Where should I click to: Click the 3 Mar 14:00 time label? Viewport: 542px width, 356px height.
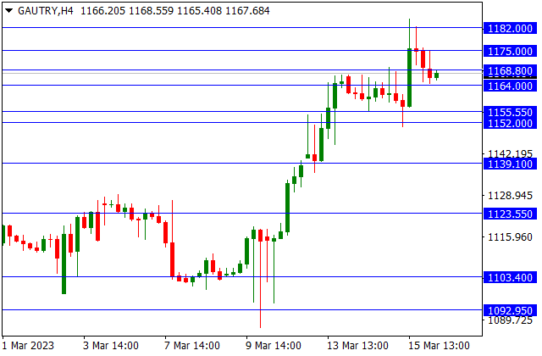111,345
